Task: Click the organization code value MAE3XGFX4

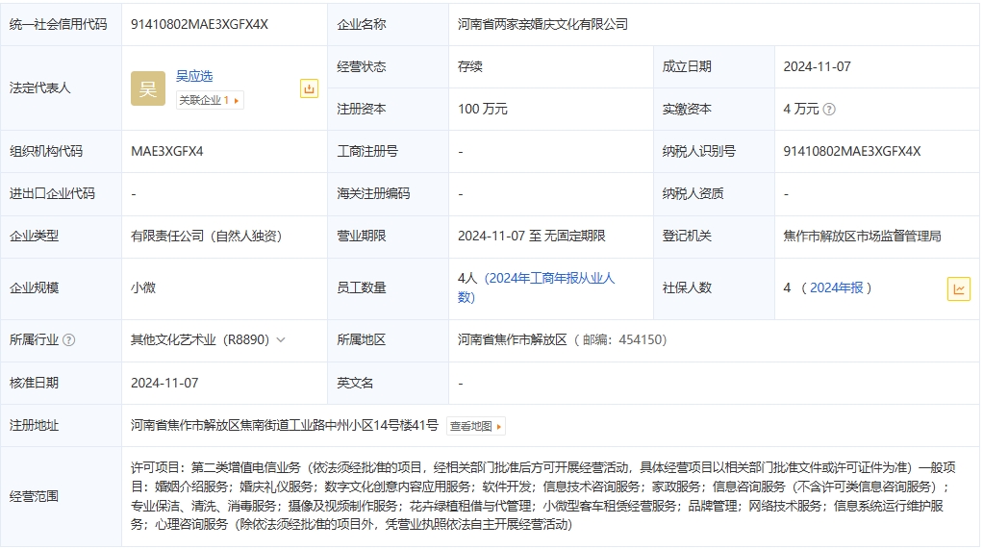Action: click(167, 151)
